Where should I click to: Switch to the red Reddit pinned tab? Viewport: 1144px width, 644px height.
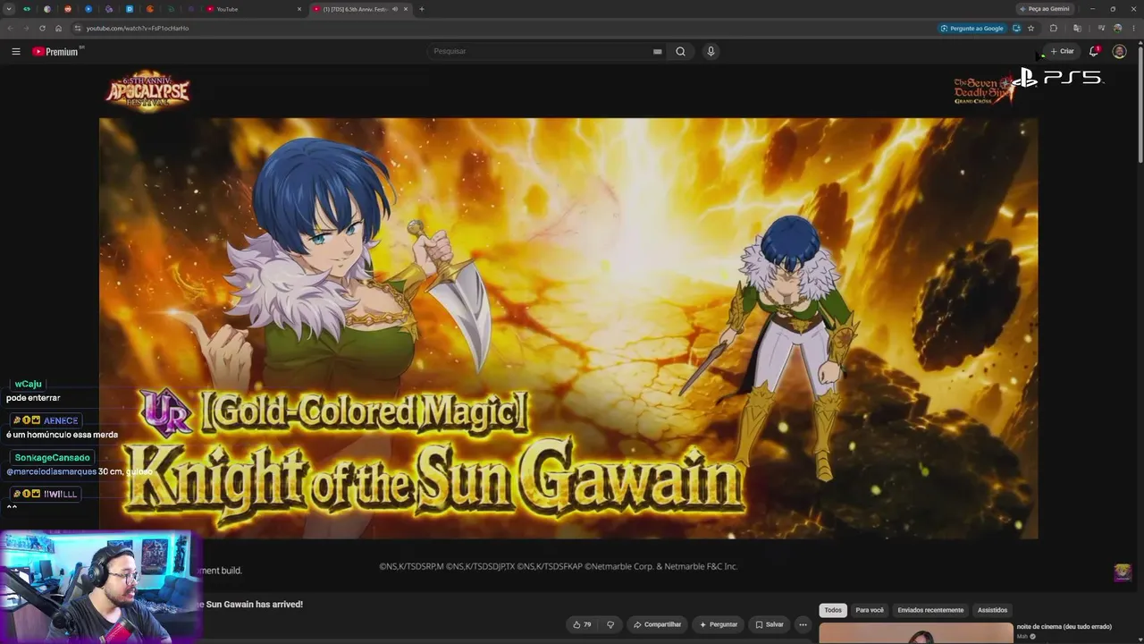(68, 9)
